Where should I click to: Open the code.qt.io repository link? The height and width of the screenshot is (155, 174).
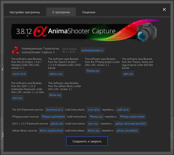coord(123,110)
